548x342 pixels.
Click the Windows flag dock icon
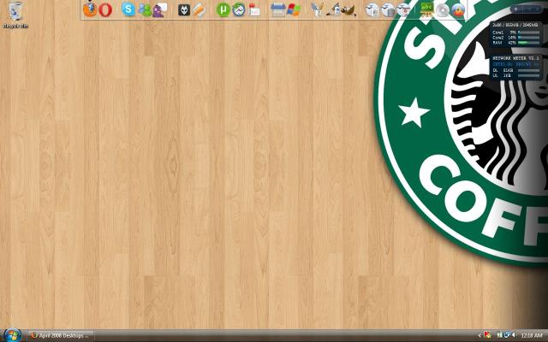pos(294,9)
